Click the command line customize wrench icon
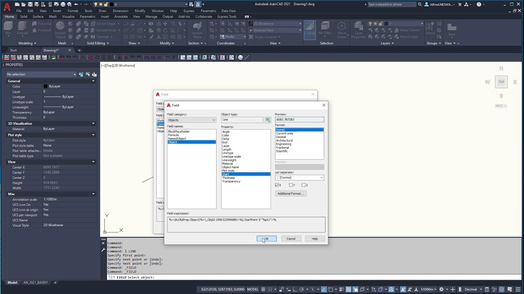 point(103,249)
